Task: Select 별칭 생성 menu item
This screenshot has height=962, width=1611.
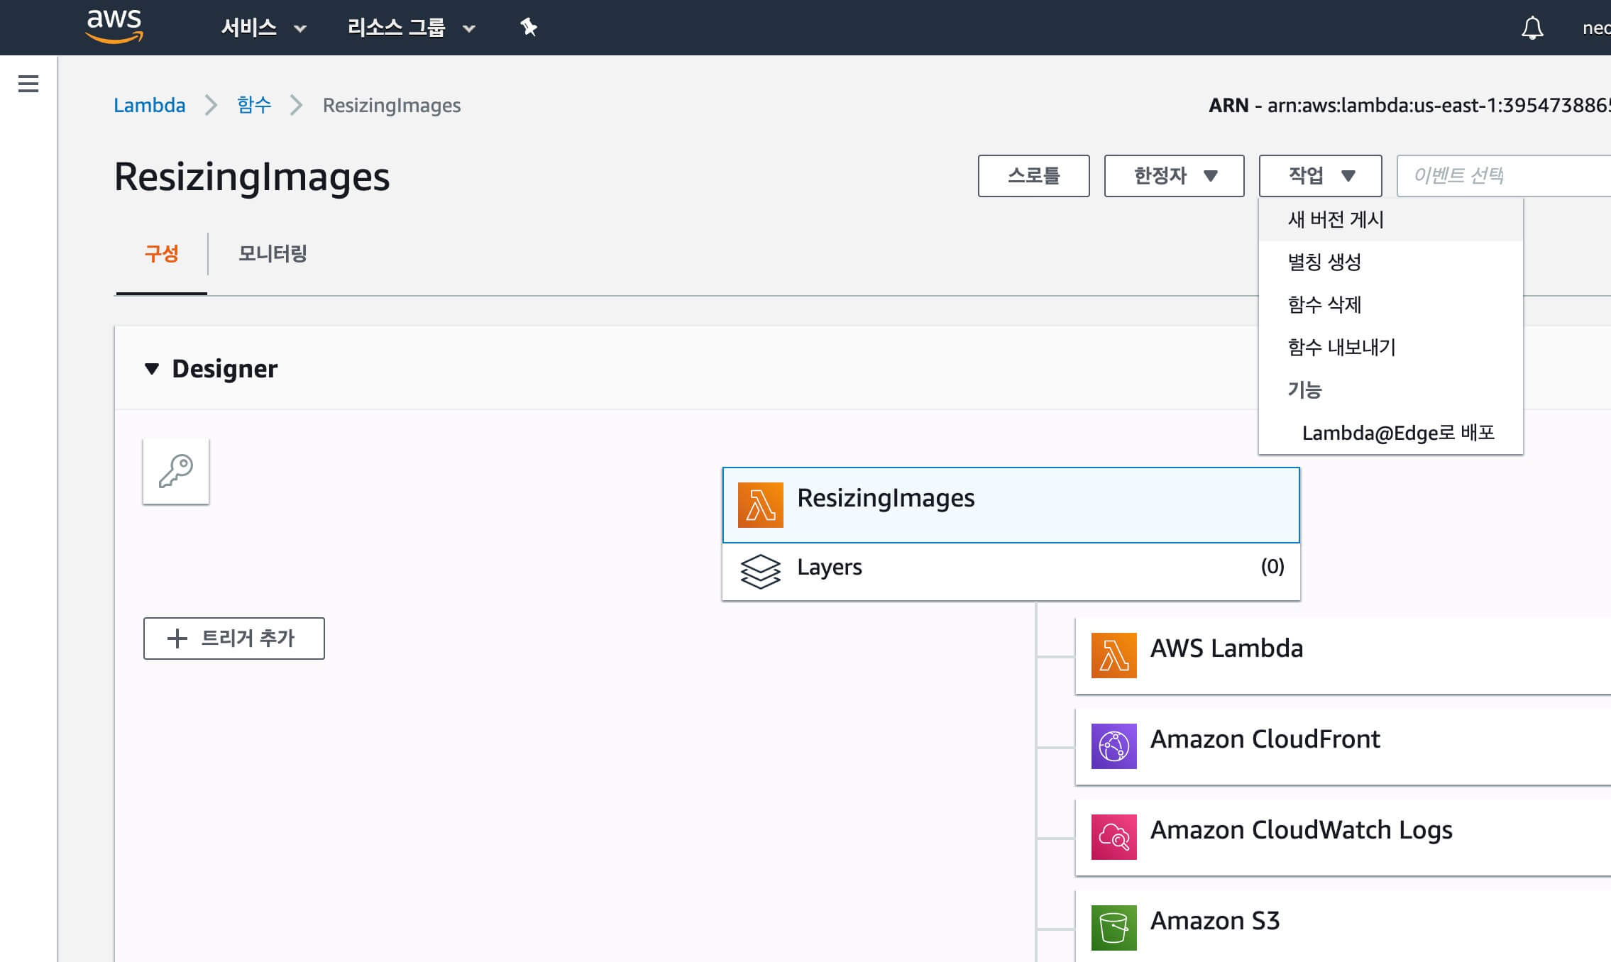Action: click(1390, 262)
